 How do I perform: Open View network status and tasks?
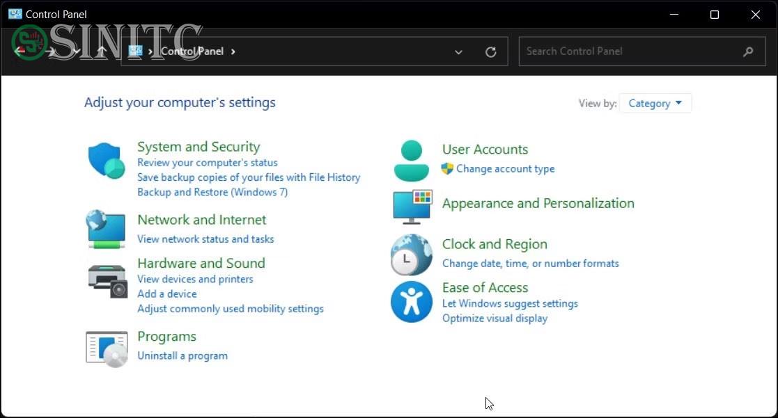[205, 239]
